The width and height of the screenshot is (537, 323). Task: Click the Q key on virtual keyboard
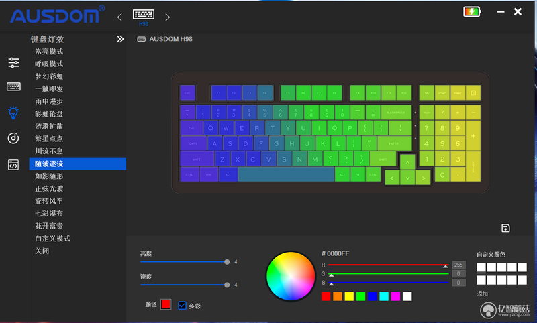[x=211, y=128]
